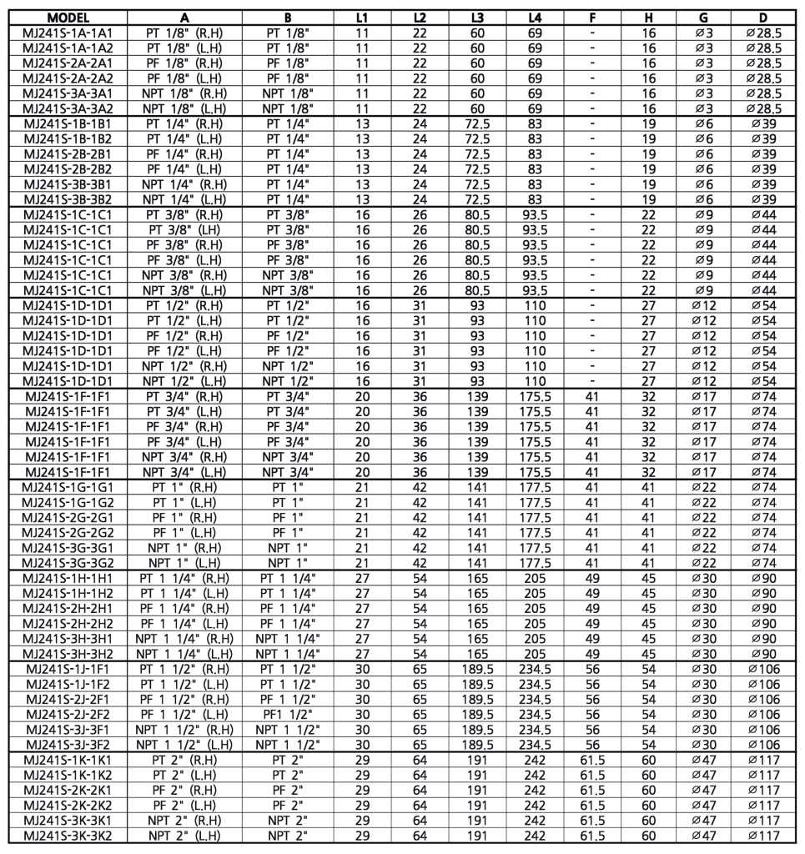Click D value ⌀117 in MJ241S-1K-1K2 row
This screenshot has height=854, width=805.
pyautogui.click(x=763, y=775)
